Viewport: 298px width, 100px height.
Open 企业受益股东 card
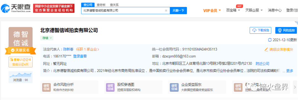coord(197,87)
